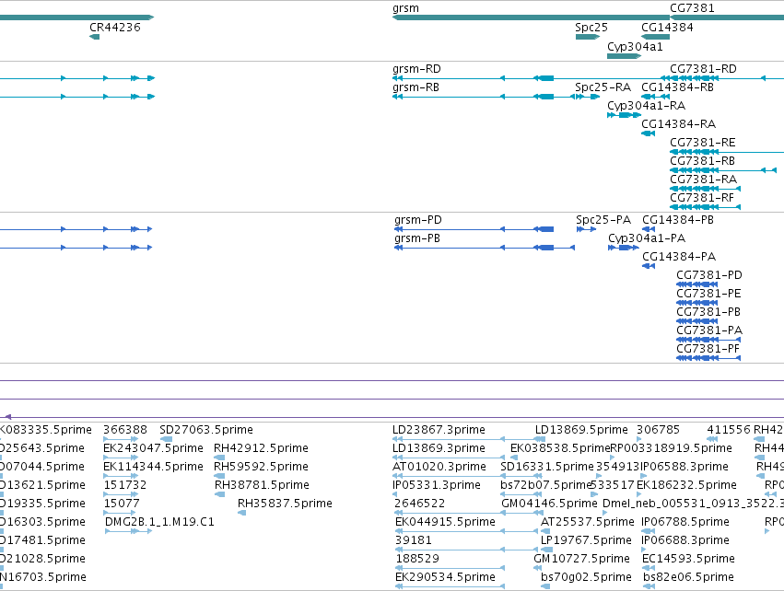This screenshot has width=784, height=591.
Task: Open the Spc25-RA transcript label
Action: pos(603,87)
